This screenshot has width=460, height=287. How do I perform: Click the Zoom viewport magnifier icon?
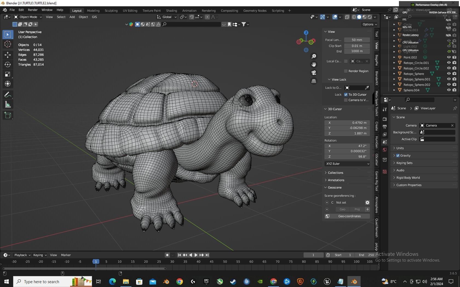click(x=314, y=56)
